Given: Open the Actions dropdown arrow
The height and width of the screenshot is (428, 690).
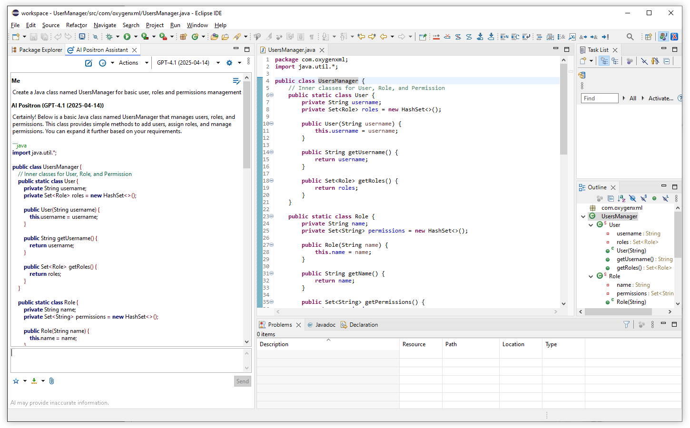Looking at the screenshot, I should point(147,63).
